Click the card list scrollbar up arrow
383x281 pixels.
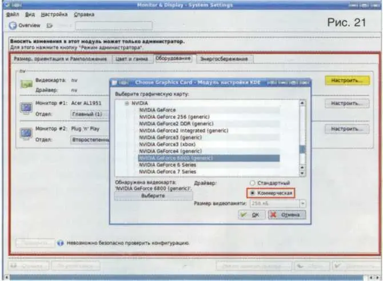point(302,103)
